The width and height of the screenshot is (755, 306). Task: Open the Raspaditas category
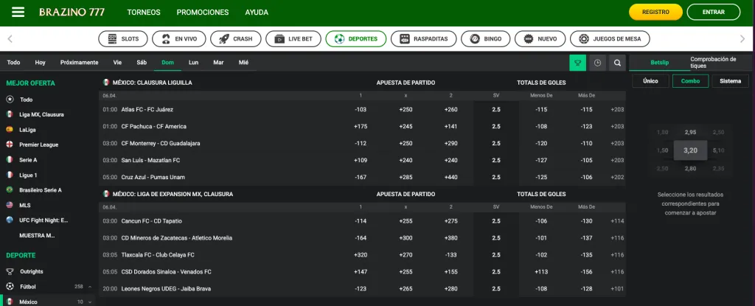click(x=424, y=39)
